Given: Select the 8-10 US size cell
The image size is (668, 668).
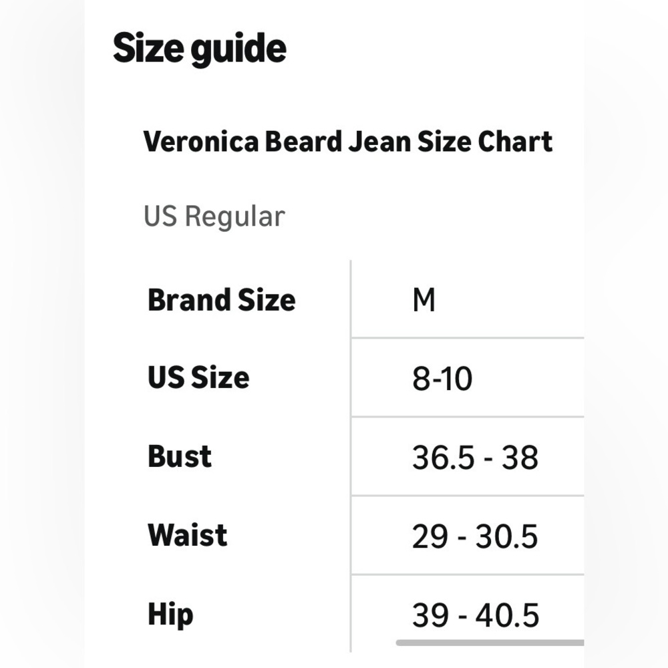Looking at the screenshot, I should [x=442, y=378].
